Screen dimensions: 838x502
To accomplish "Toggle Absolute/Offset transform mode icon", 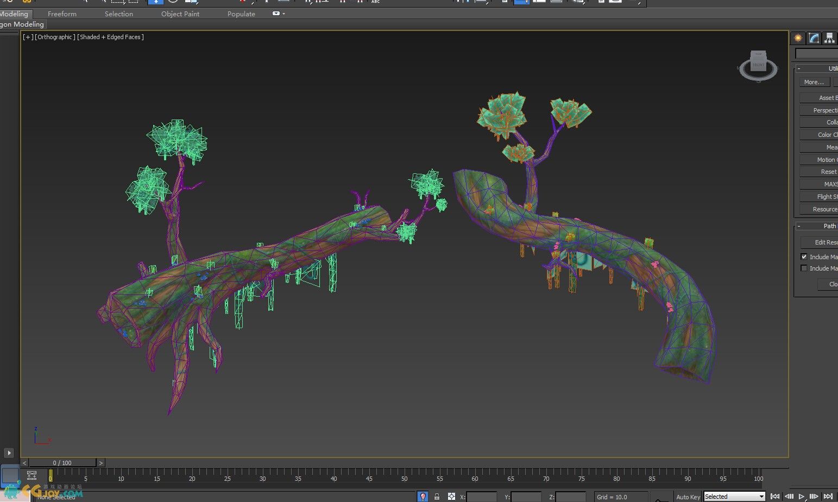I will tap(451, 497).
